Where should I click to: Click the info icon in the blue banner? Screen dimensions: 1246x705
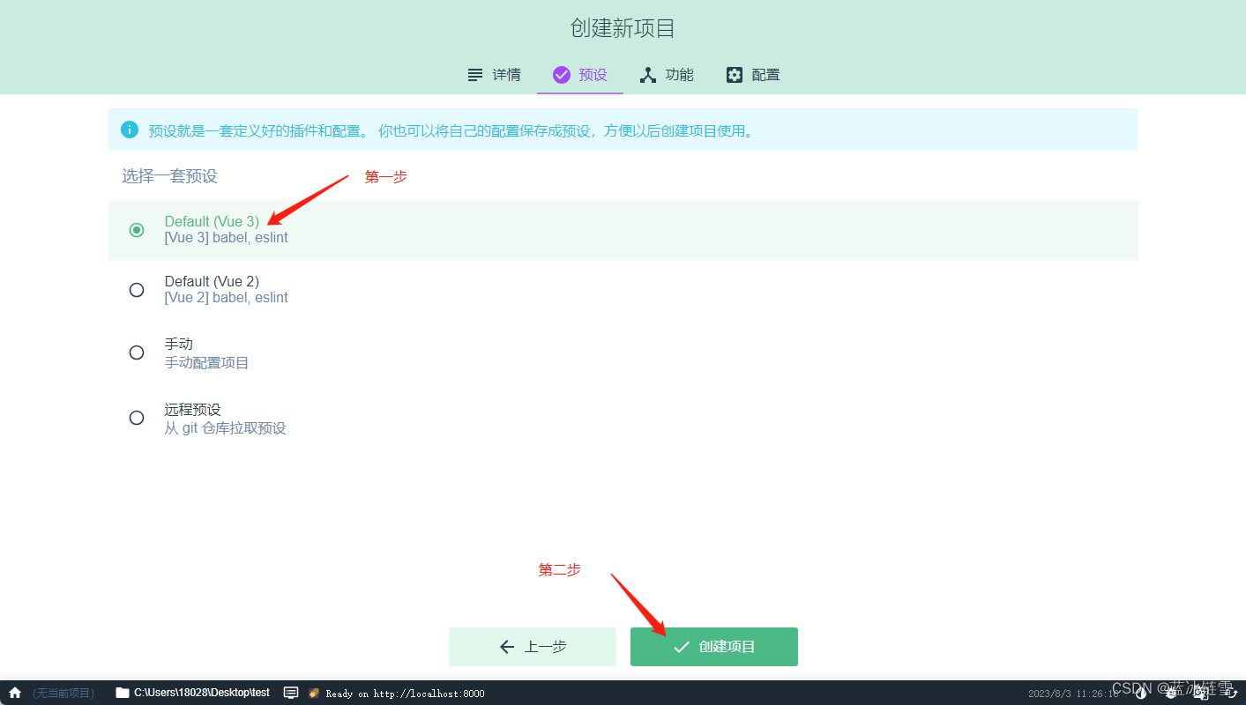[130, 130]
